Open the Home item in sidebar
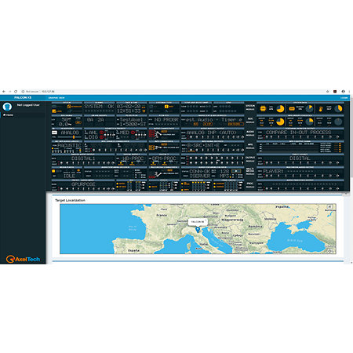This screenshot has width=353, height=353. (9, 115)
